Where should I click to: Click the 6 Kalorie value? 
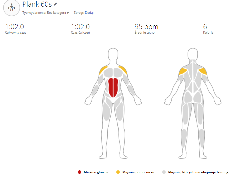(x=205, y=27)
